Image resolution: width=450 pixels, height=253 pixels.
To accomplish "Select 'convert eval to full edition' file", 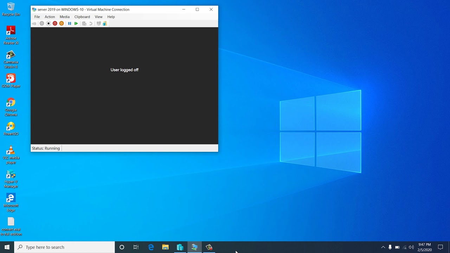I will click(x=11, y=227).
